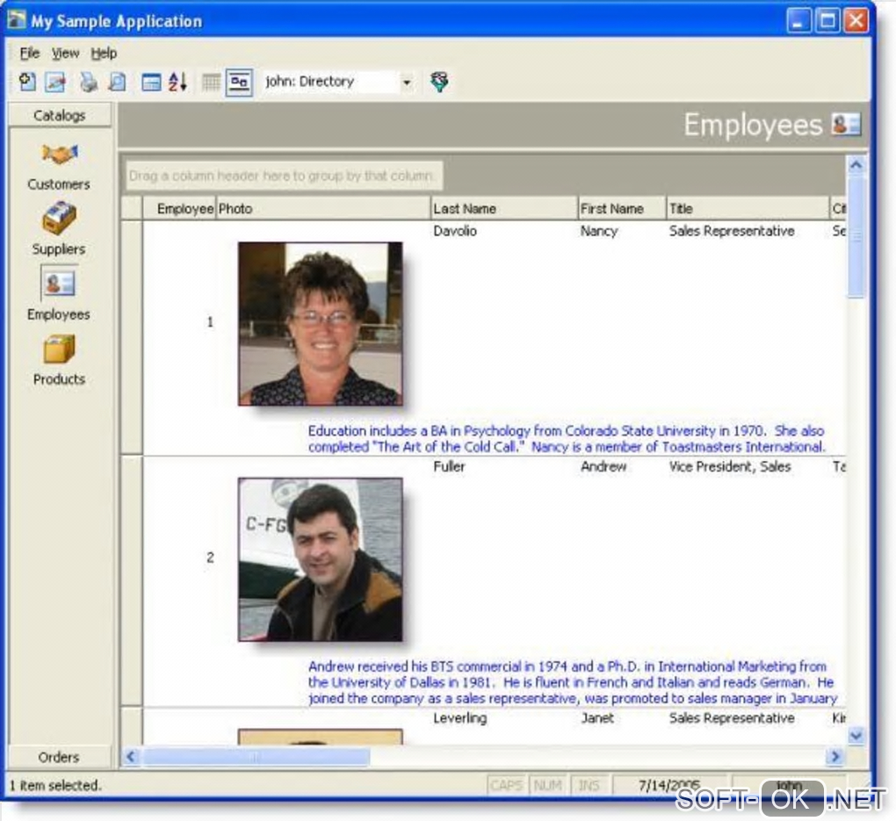
Task: Click the form layout toolbar icon
Action: [x=151, y=83]
